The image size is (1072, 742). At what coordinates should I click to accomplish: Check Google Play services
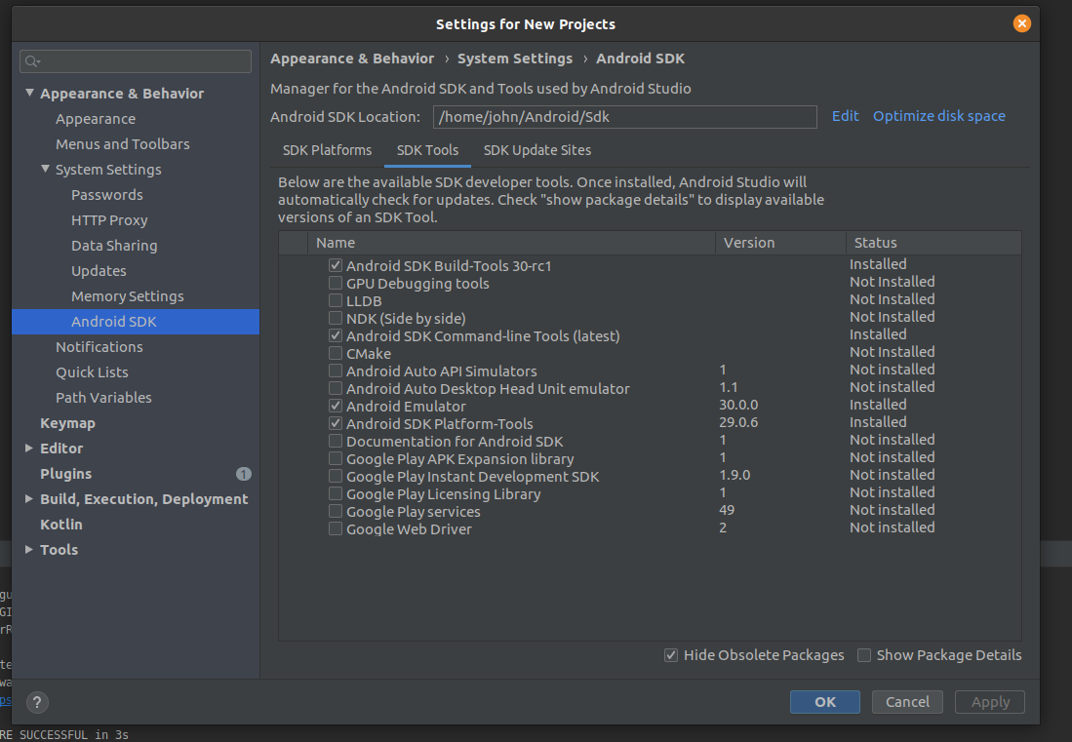[335, 511]
